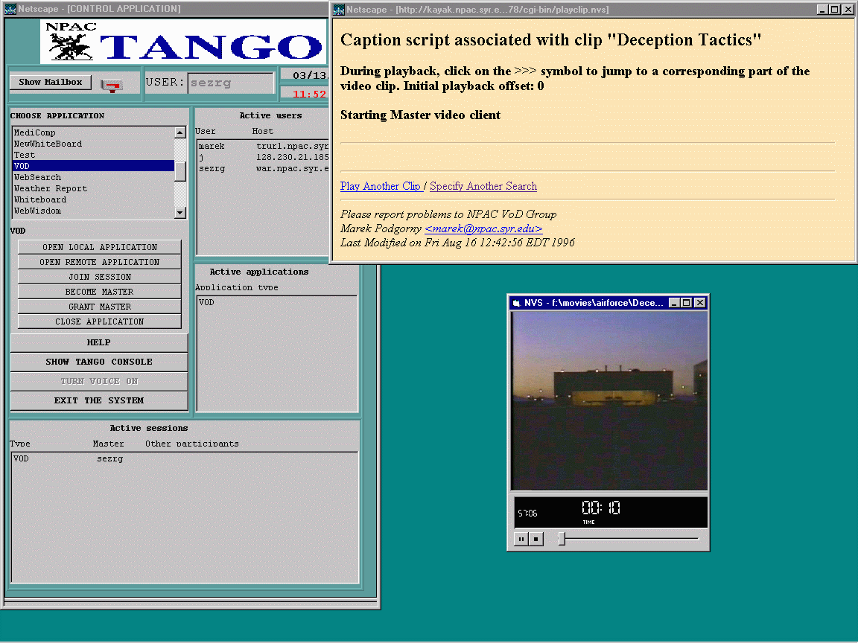This screenshot has width=858, height=643.
Task: Follow the Play Another Clip link
Action: coord(381,186)
